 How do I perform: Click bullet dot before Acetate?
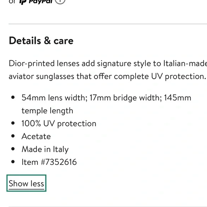point(13,136)
